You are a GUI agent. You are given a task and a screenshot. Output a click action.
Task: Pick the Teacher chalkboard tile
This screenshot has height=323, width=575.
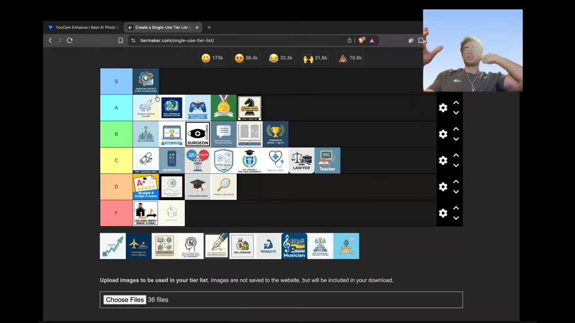(x=327, y=160)
